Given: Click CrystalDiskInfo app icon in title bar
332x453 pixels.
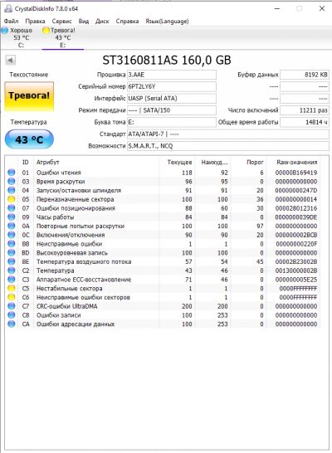Looking at the screenshot, I should pos(8,8).
